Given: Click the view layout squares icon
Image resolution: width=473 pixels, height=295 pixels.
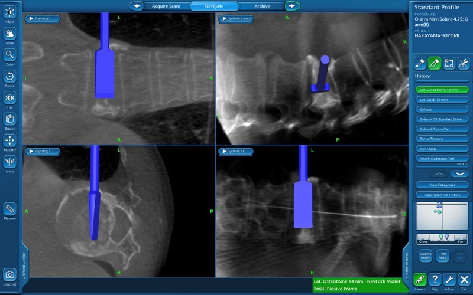Looking at the screenshot, I should [449, 63].
